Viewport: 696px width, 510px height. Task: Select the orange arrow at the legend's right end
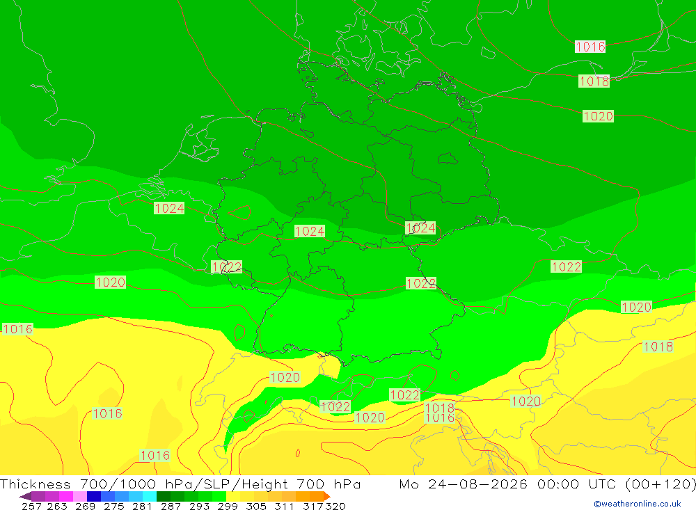pos(327,496)
